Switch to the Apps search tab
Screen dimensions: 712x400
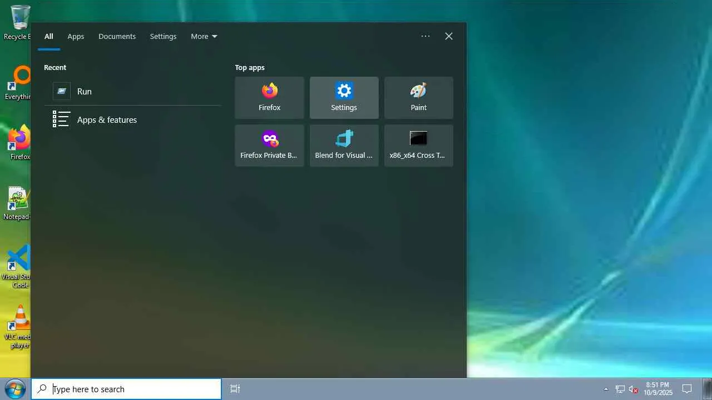(x=76, y=37)
